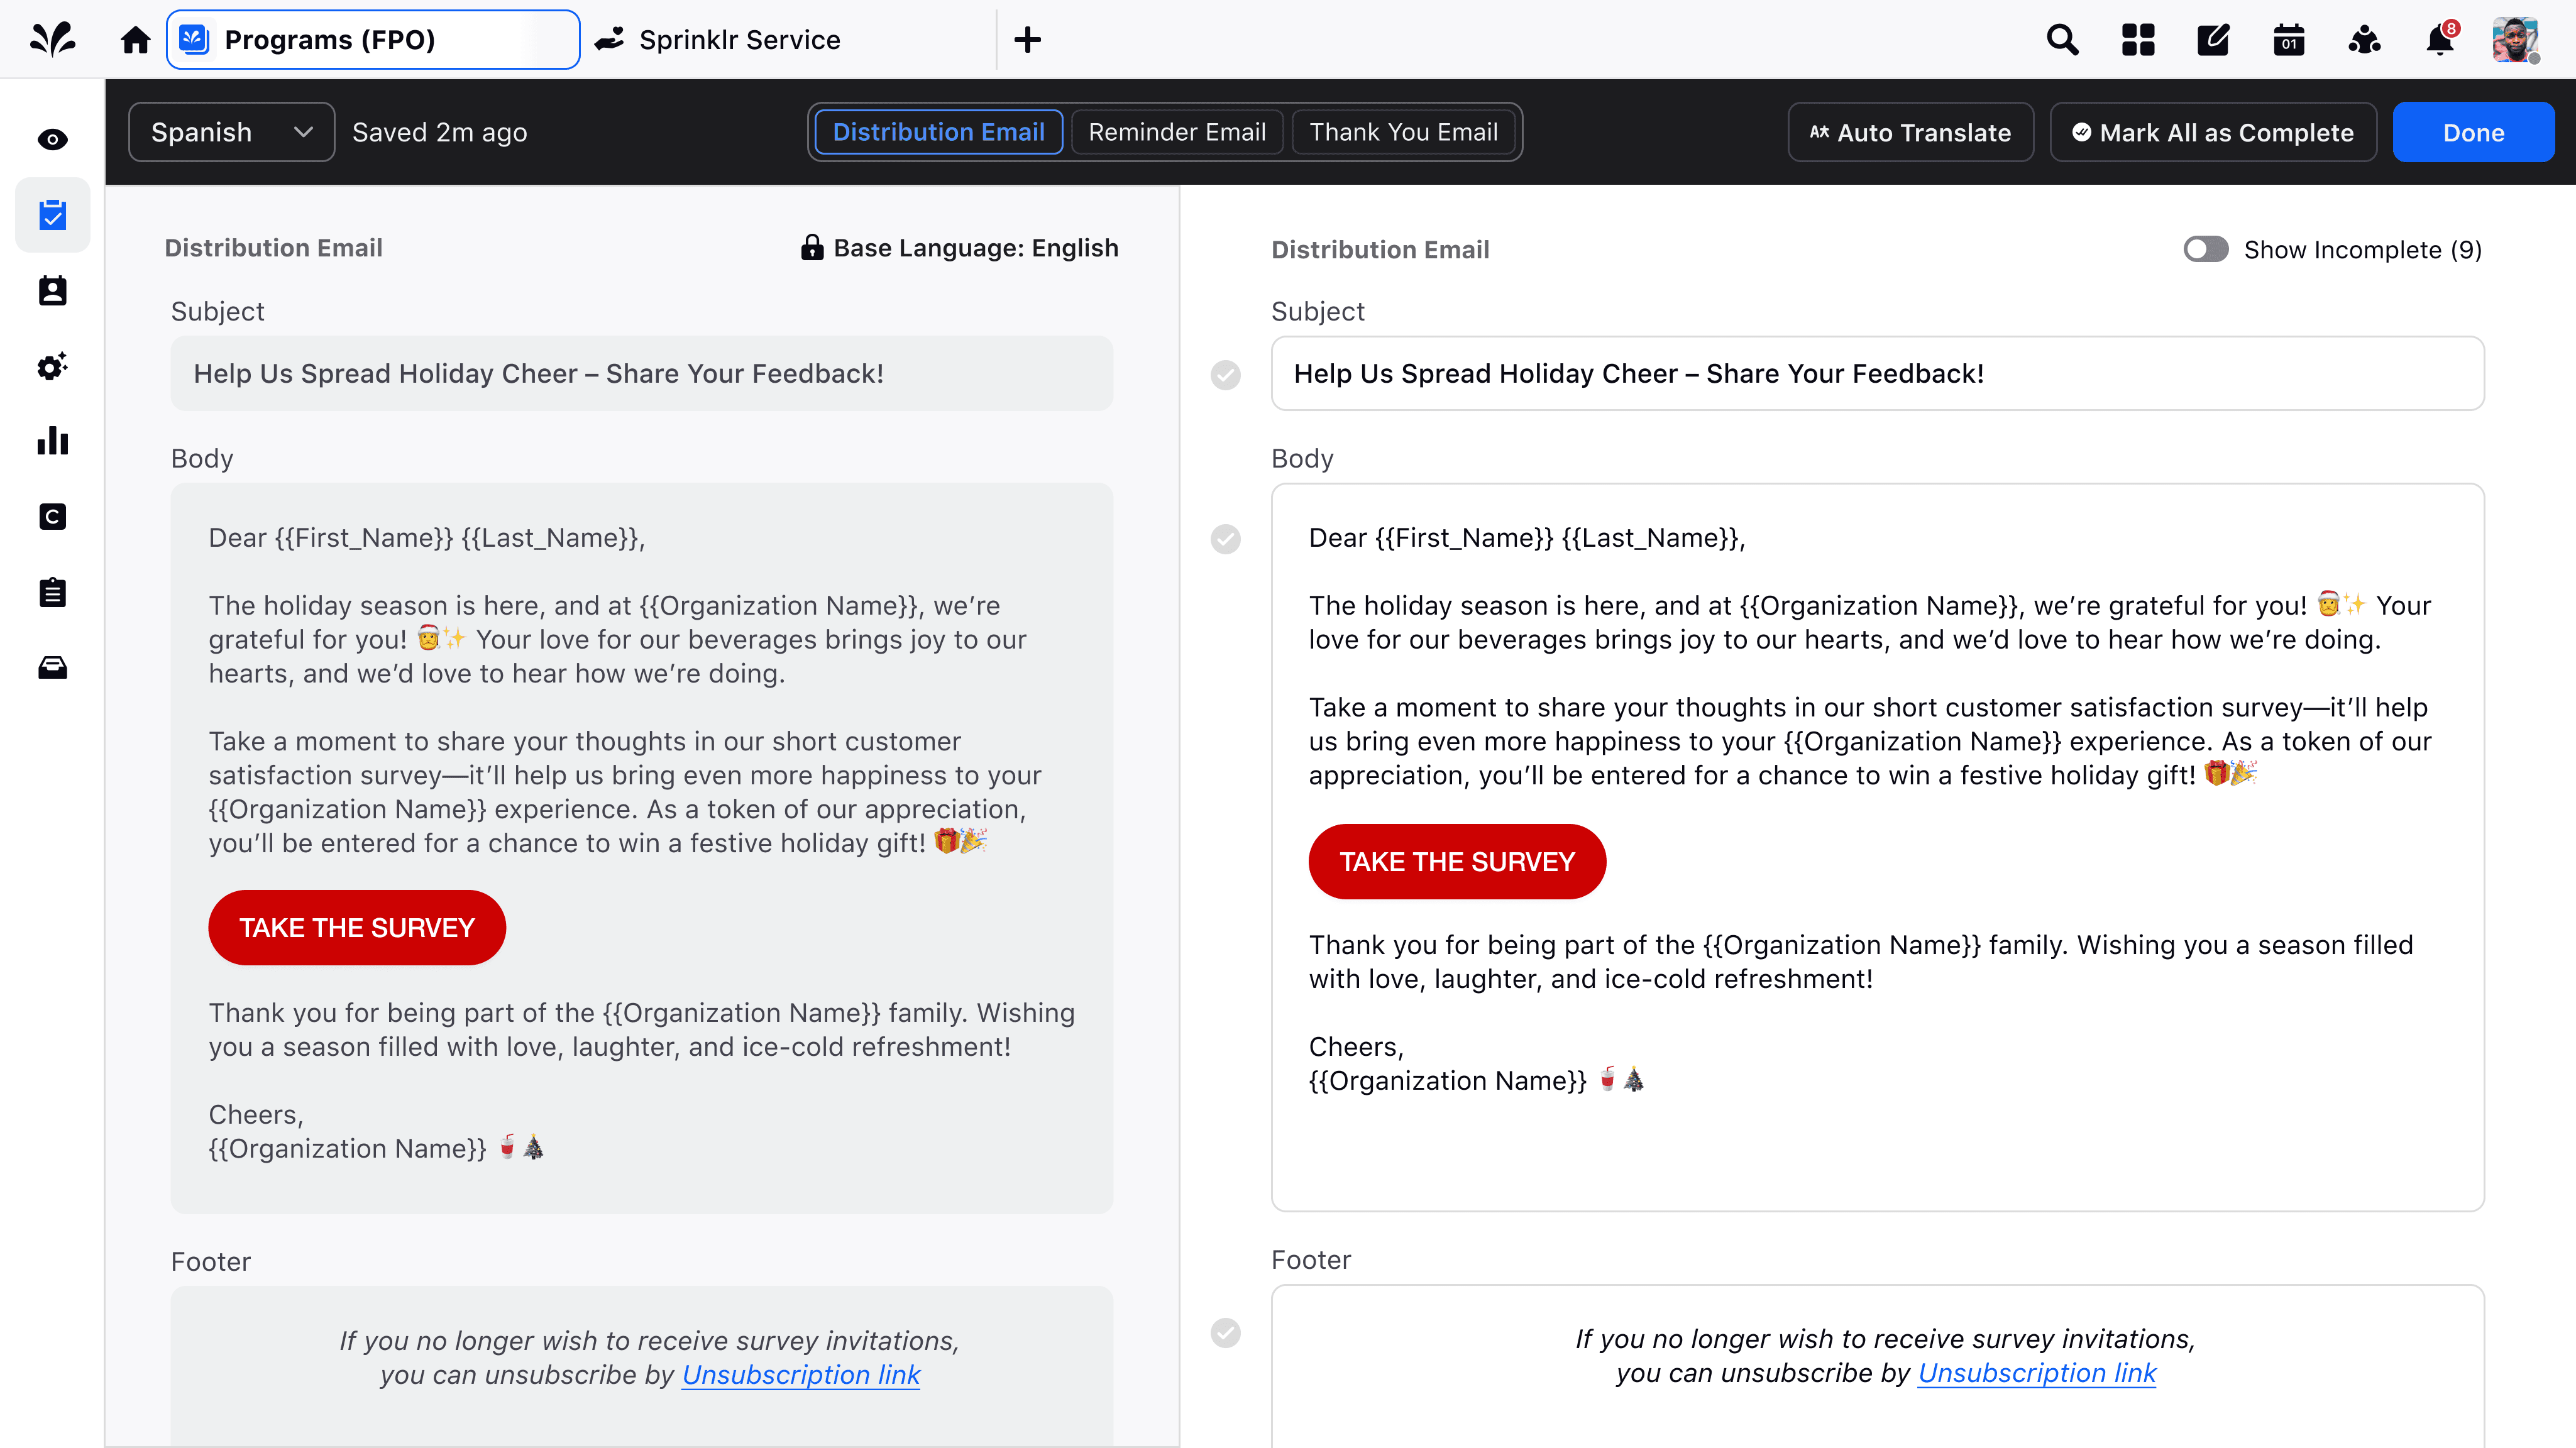2576x1448 pixels.
Task: Expand the Spanish language dropdown
Action: [231, 132]
